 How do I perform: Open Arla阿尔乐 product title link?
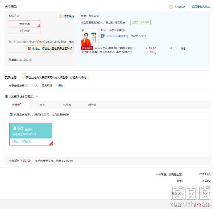click(106, 50)
